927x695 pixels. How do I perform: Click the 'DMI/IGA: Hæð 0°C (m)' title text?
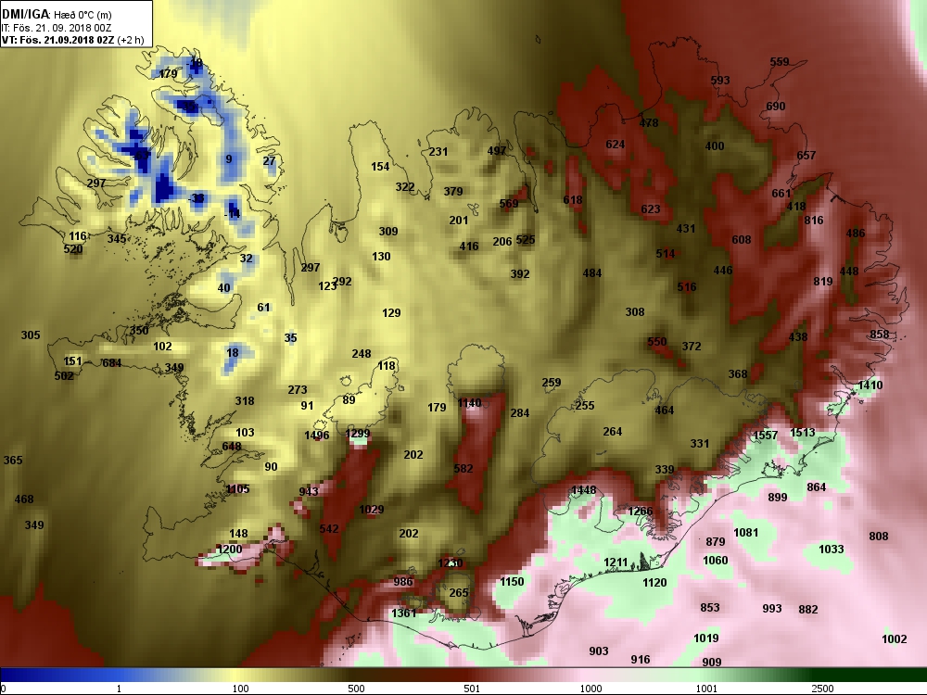(57, 14)
